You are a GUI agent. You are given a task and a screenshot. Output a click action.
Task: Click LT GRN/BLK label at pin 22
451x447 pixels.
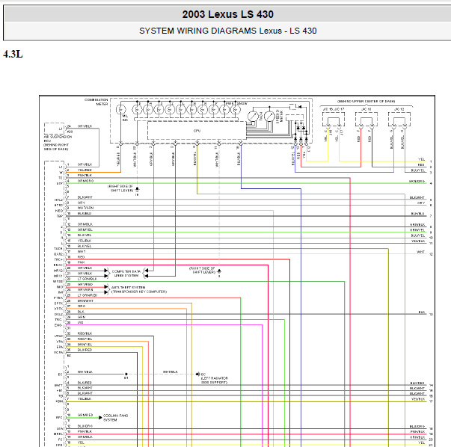click(88, 279)
